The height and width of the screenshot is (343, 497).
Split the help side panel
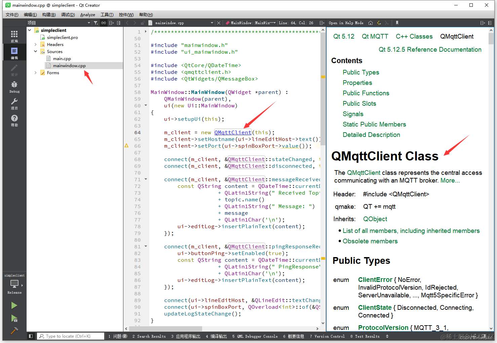coord(483,23)
